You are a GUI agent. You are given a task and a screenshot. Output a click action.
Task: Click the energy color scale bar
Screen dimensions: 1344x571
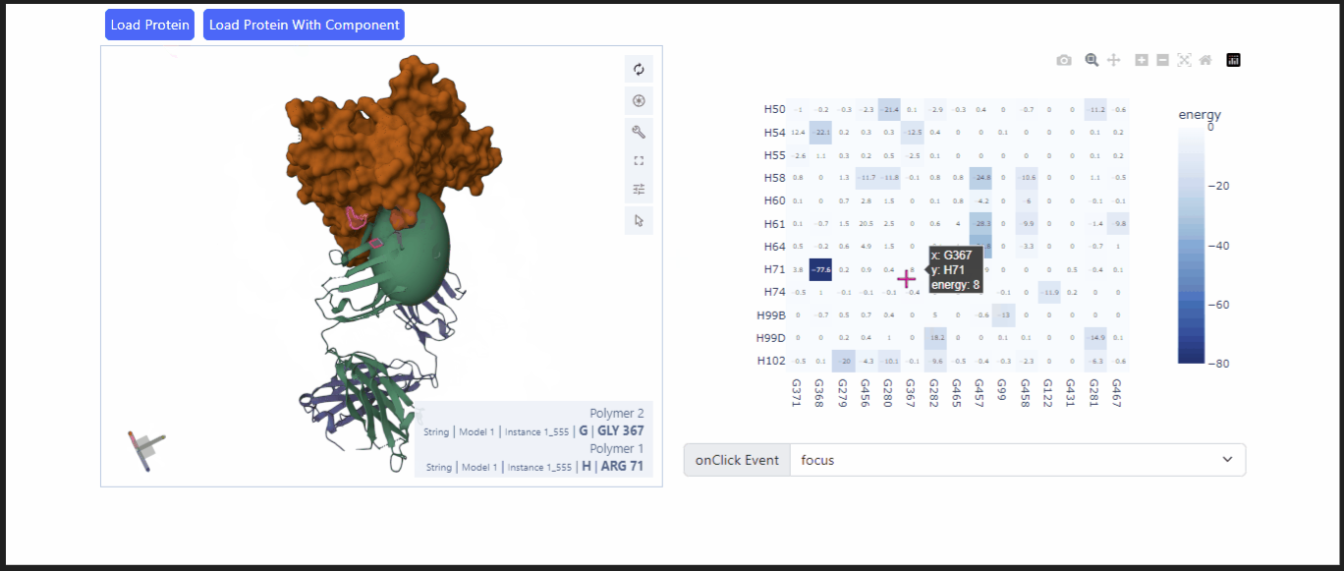click(x=1191, y=245)
